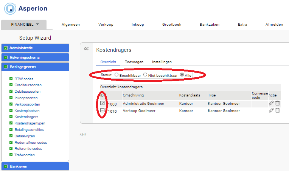Click the Type column header

coord(212,95)
